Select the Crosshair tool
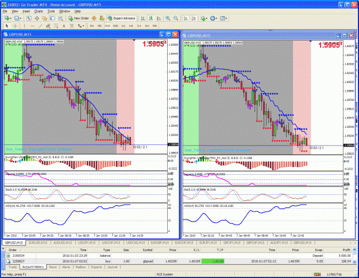Image resolution: width=359 pixels, height=278 pixels. 15,26
